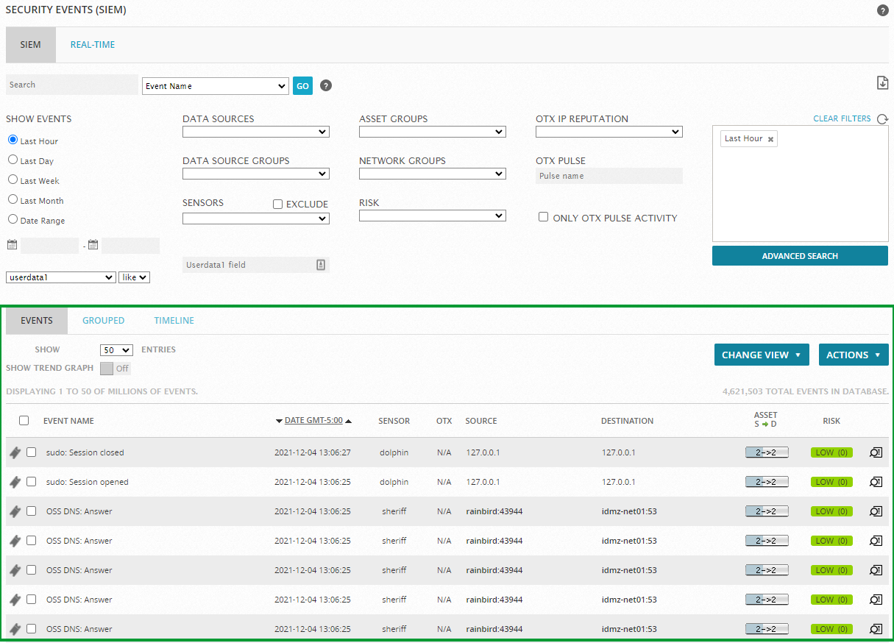The image size is (894, 643).
Task: Select the Last Week radio button
Action: [13, 180]
